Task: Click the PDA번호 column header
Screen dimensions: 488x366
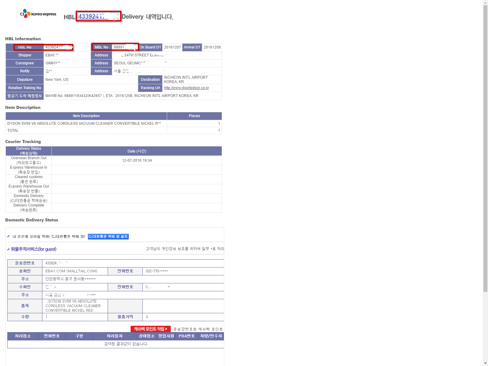Action: click(x=186, y=336)
